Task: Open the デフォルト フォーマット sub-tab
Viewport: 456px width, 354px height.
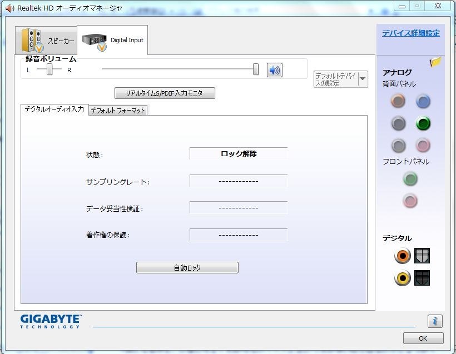Action: (x=118, y=111)
